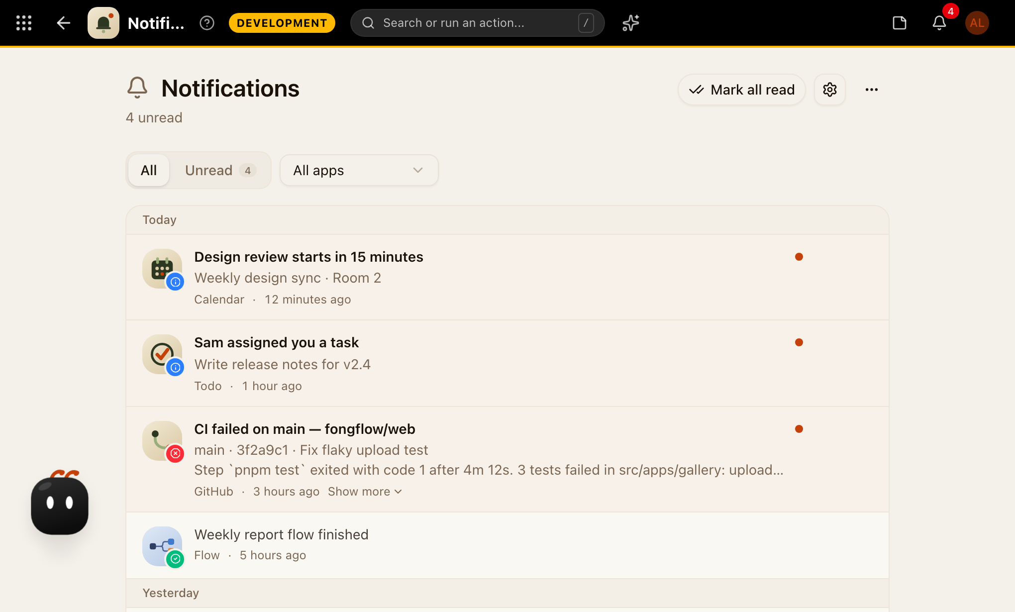
Task: Switch to the All tab
Action: point(149,170)
